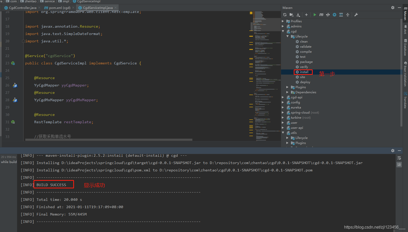Toggle scroll to end in console
Image resolution: width=408 pixels, height=232 pixels.
coord(399,165)
